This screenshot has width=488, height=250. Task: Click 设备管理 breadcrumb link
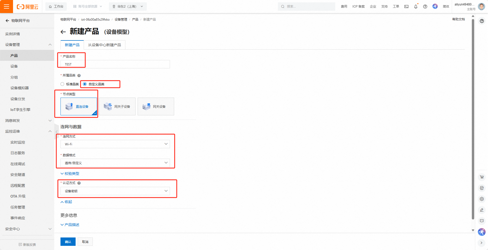click(121, 20)
